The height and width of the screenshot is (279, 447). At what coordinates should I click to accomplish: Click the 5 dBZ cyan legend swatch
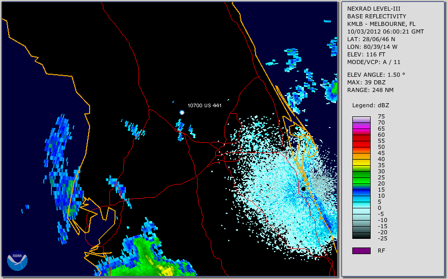coord(361,205)
